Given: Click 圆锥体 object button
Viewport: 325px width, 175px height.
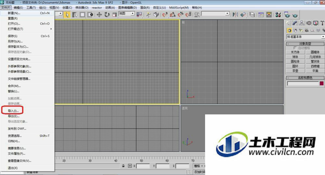Looking at the screenshot, I should (315, 52).
